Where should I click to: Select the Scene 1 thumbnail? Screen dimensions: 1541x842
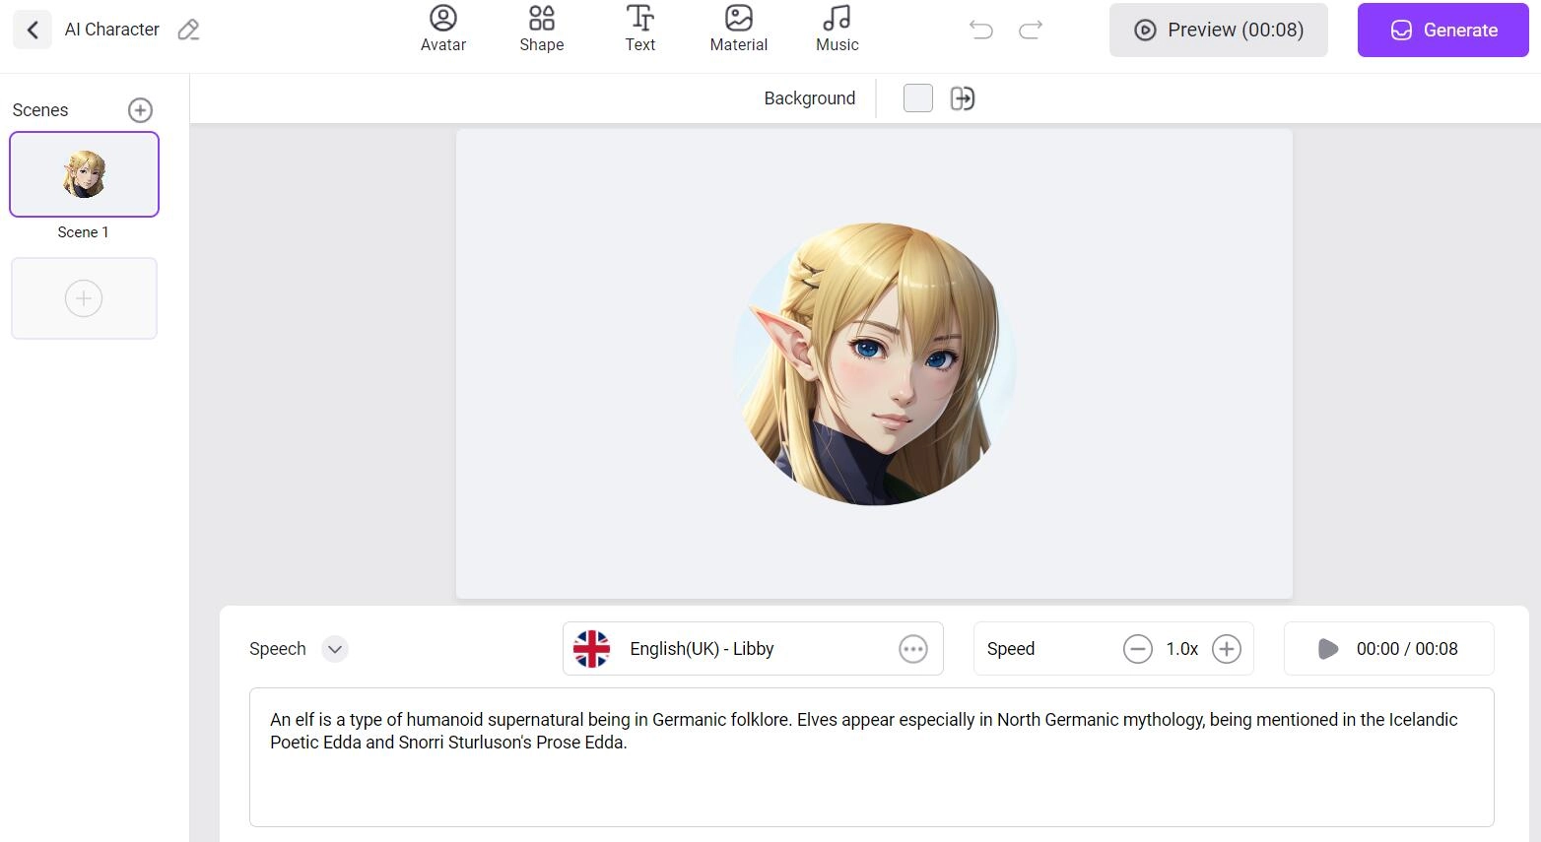pos(84,174)
